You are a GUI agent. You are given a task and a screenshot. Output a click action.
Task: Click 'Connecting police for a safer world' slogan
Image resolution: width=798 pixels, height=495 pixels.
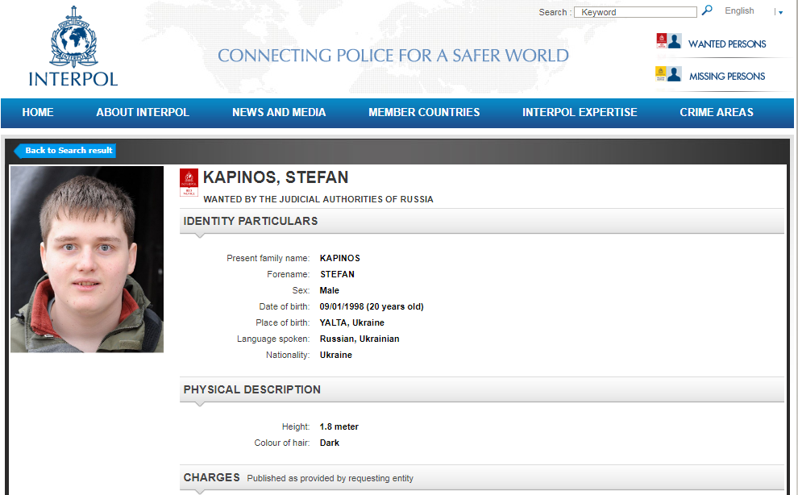pyautogui.click(x=393, y=56)
